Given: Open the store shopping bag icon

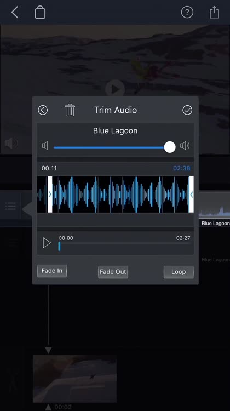Looking at the screenshot, I should pos(40,12).
